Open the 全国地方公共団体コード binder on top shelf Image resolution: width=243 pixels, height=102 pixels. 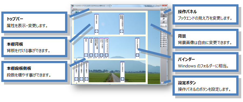(122, 24)
